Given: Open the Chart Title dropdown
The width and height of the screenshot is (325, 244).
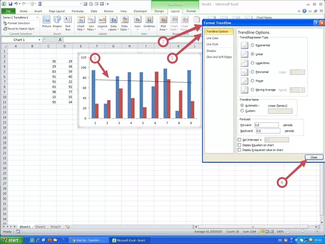Looking at the screenshot, I should (x=81, y=23).
